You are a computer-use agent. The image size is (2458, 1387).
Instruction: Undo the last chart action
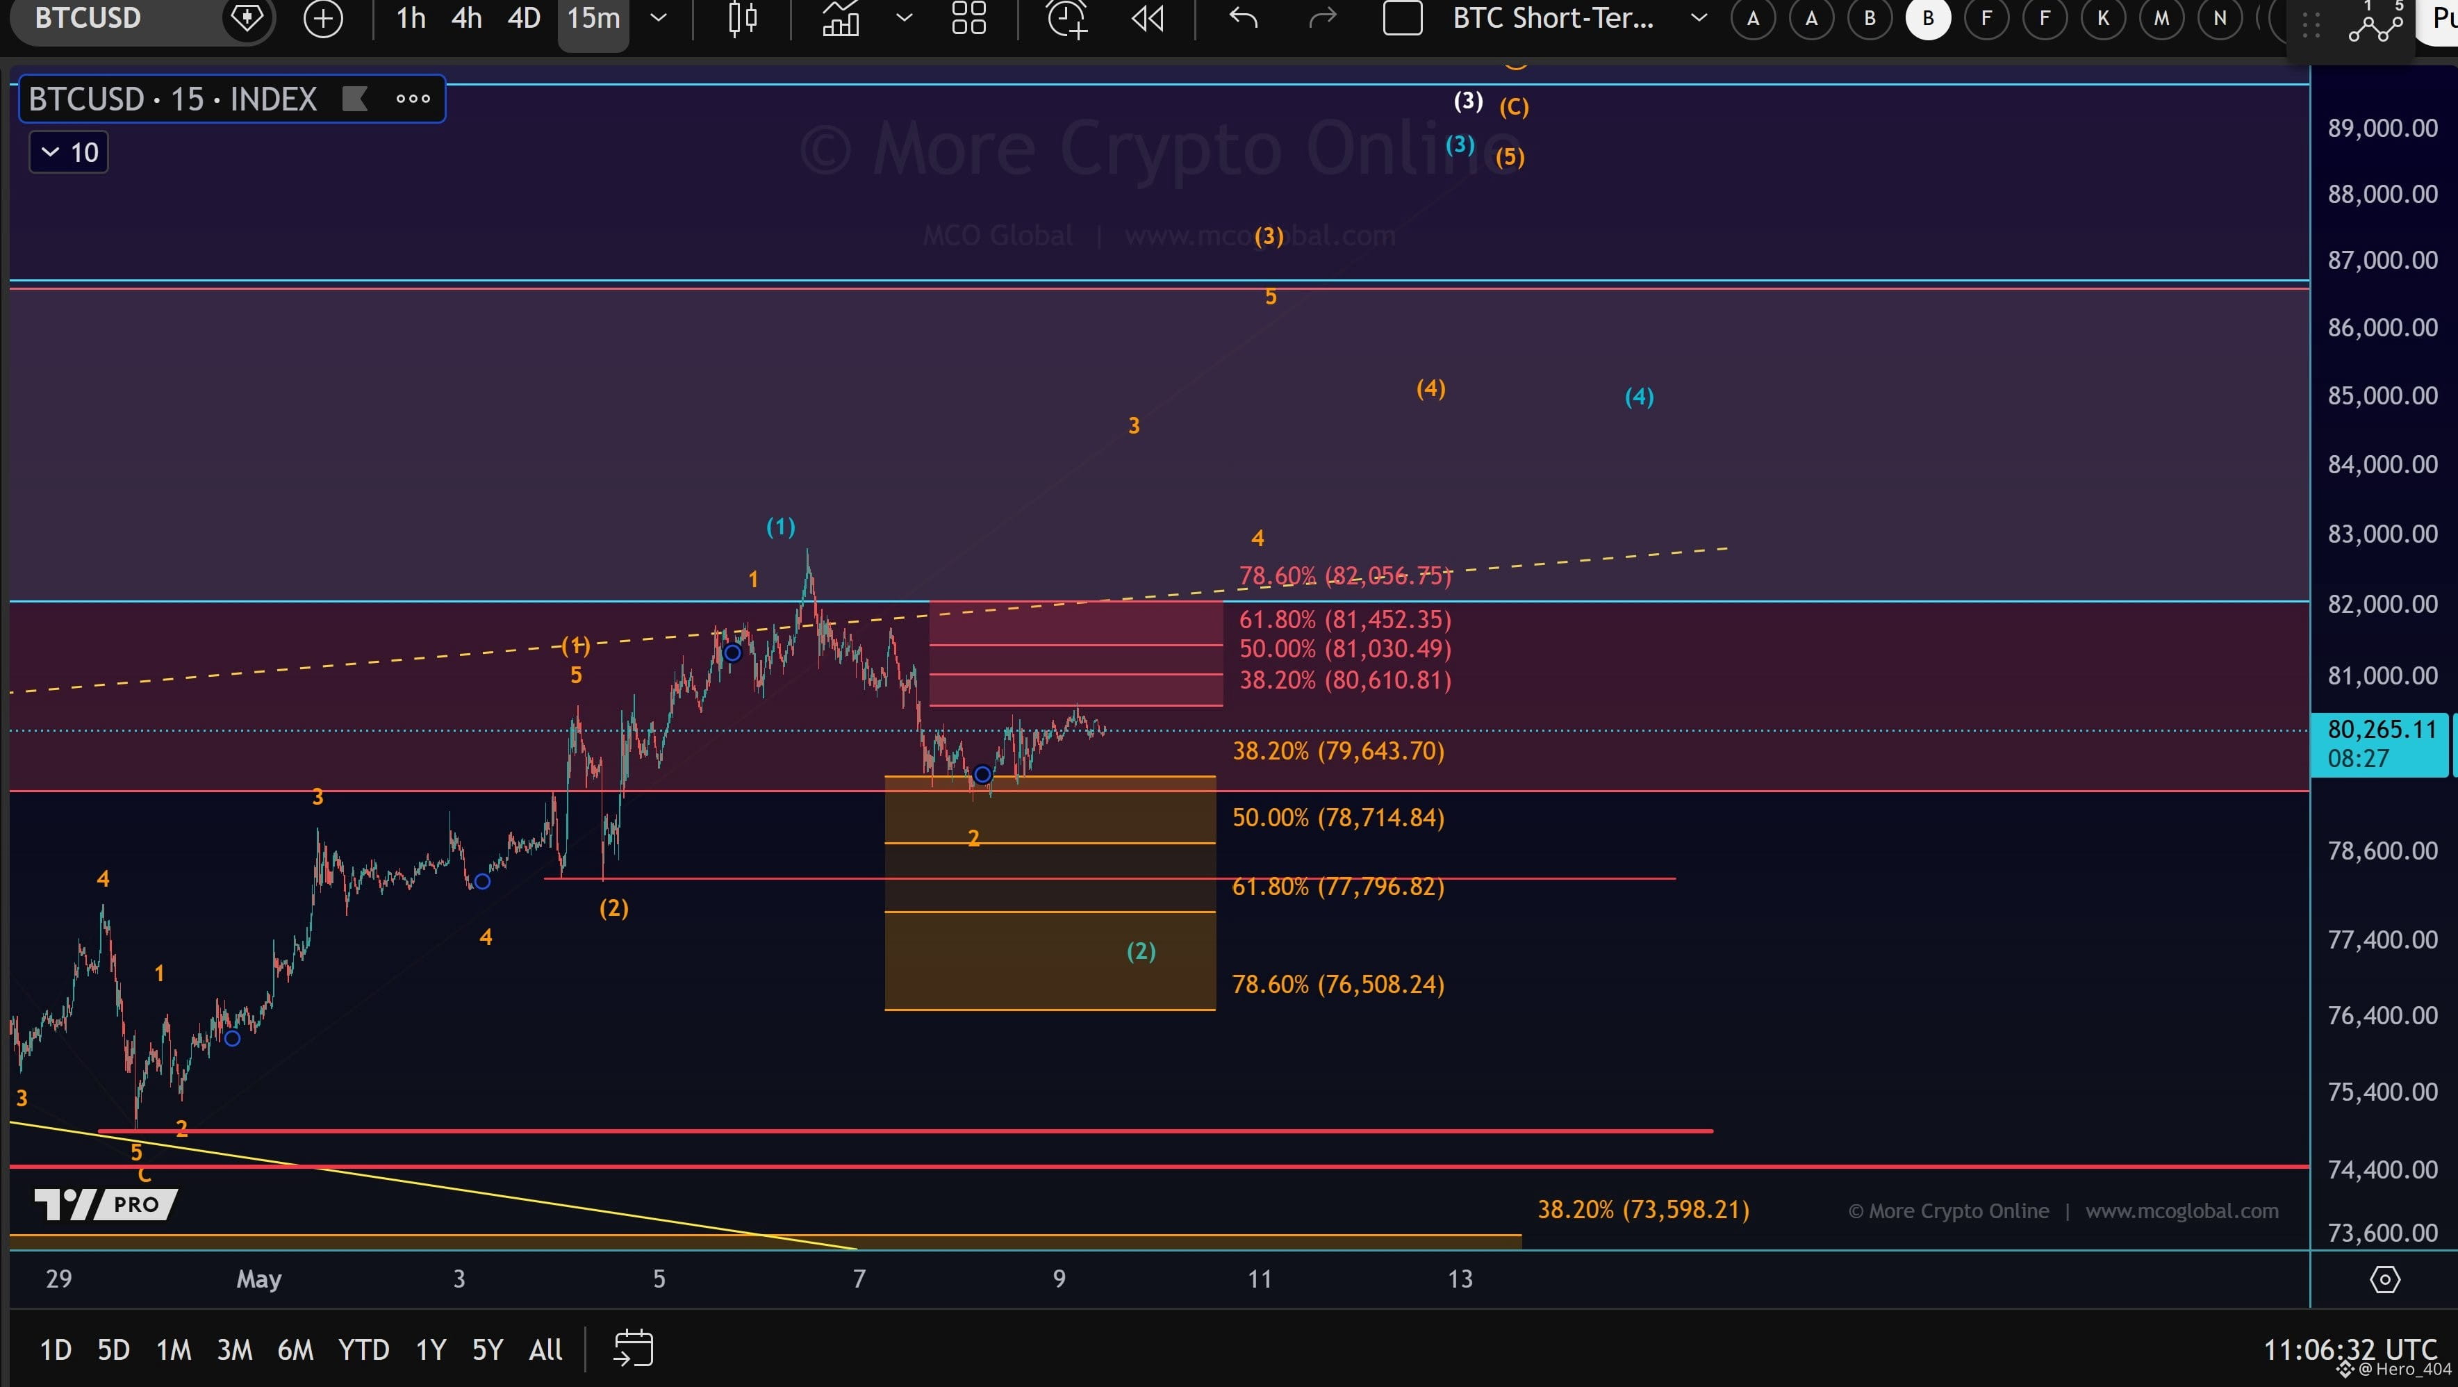pyautogui.click(x=1244, y=18)
